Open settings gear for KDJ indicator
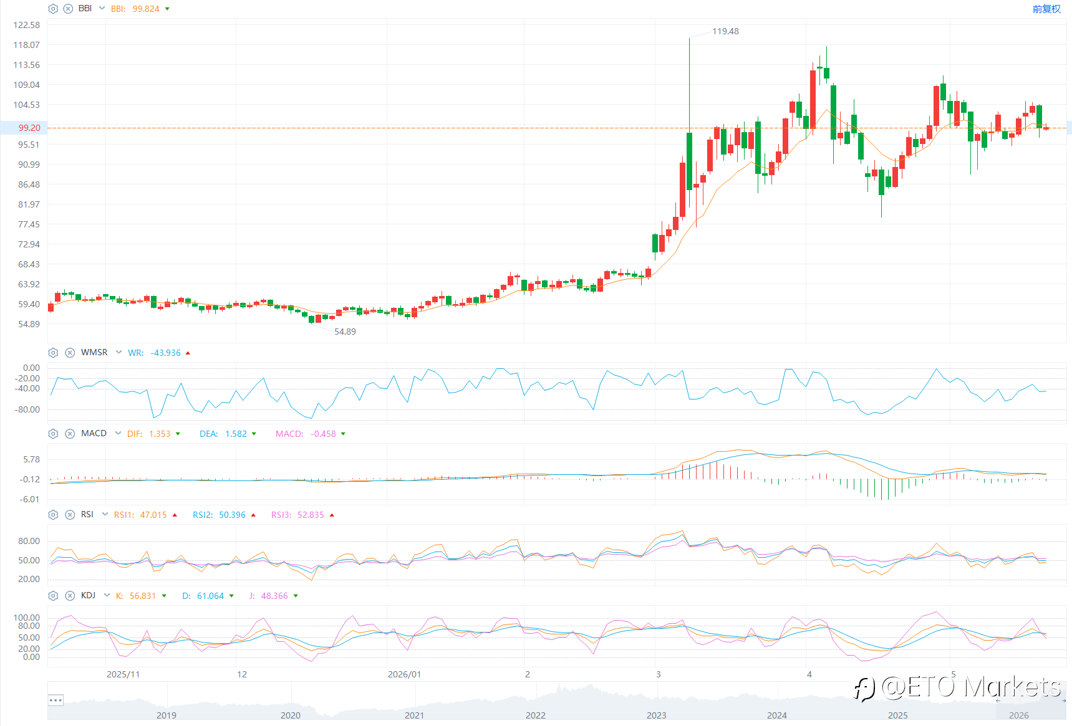Image resolution: width=1072 pixels, height=726 pixels. 53,596
